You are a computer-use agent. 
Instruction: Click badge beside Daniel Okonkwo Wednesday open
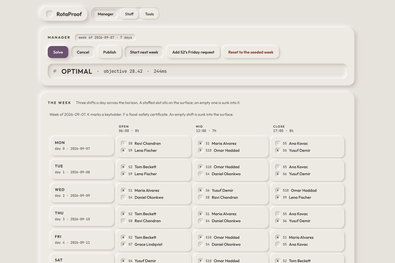pyautogui.click(x=123, y=197)
